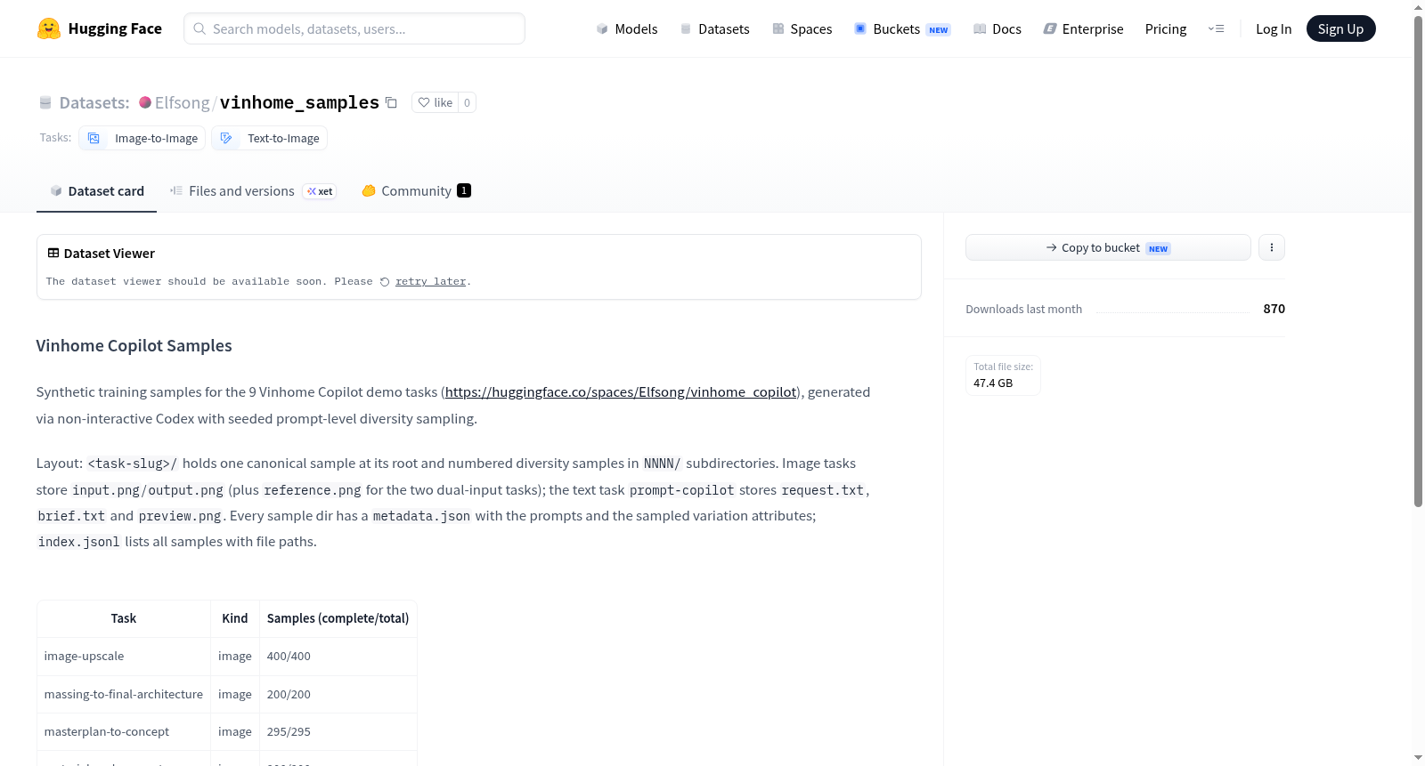Click the Log In link
The height and width of the screenshot is (766, 1425).
click(1274, 28)
